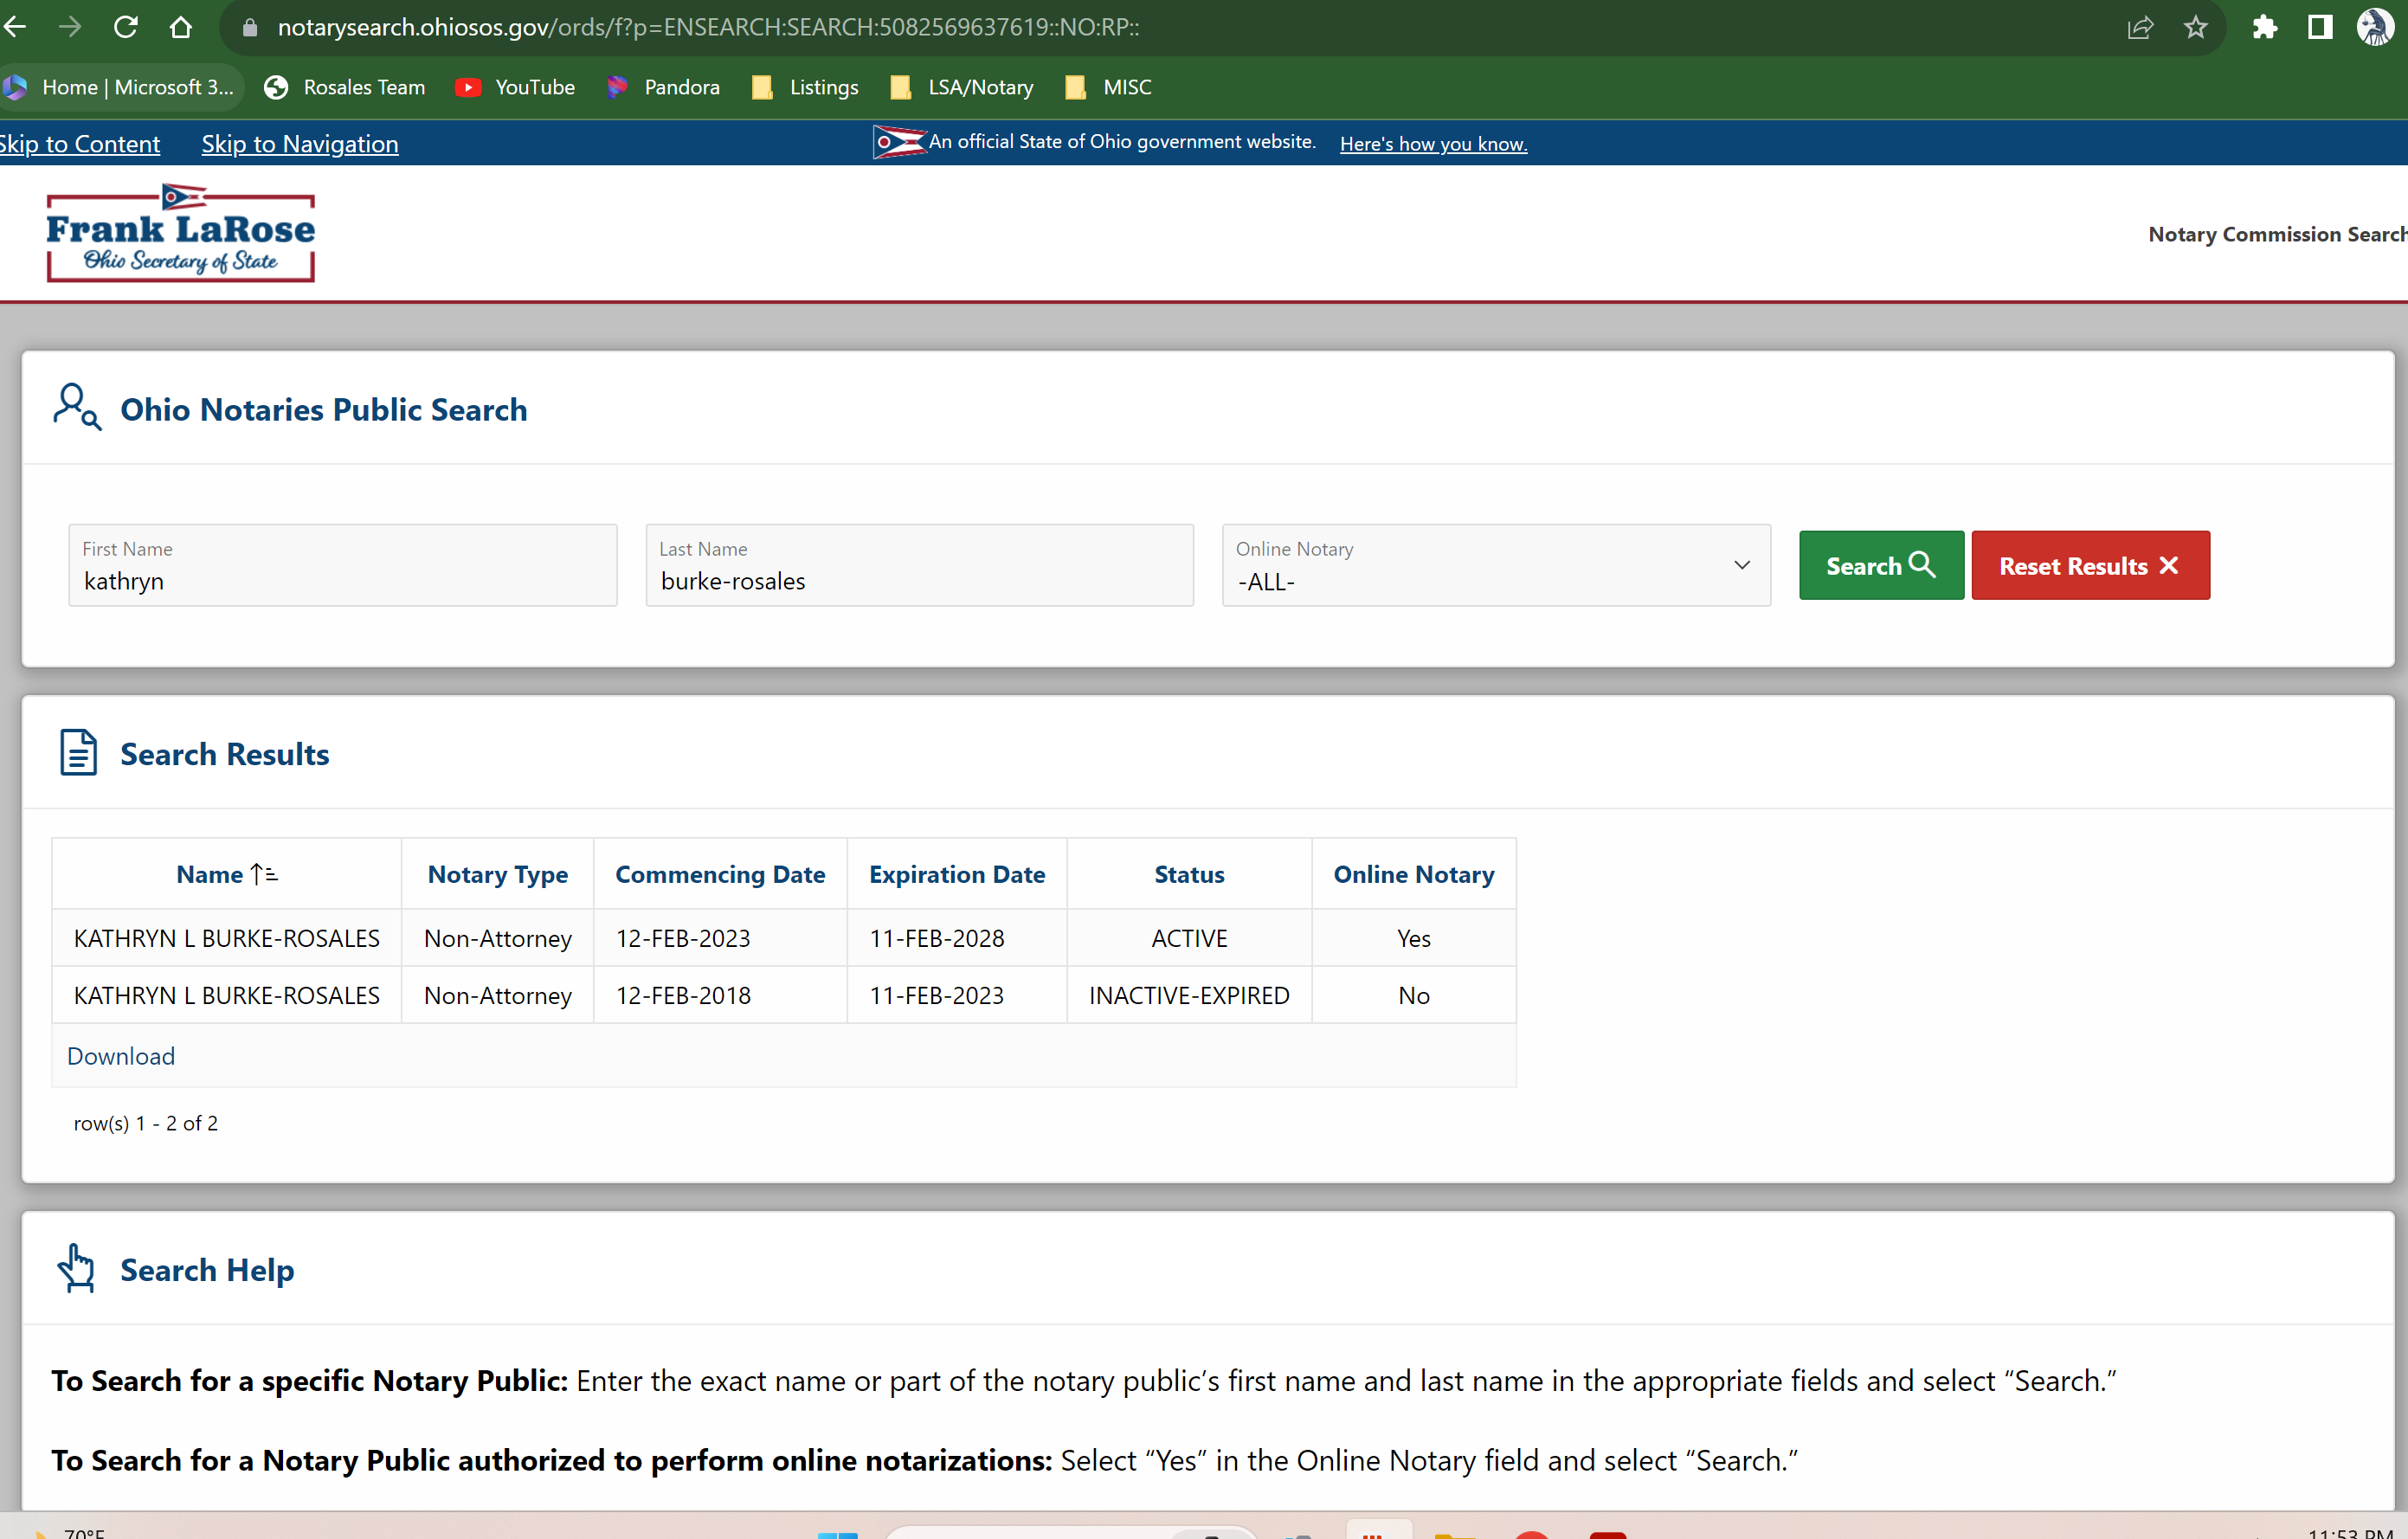Sort by the Notary Type column header

pyautogui.click(x=497, y=874)
